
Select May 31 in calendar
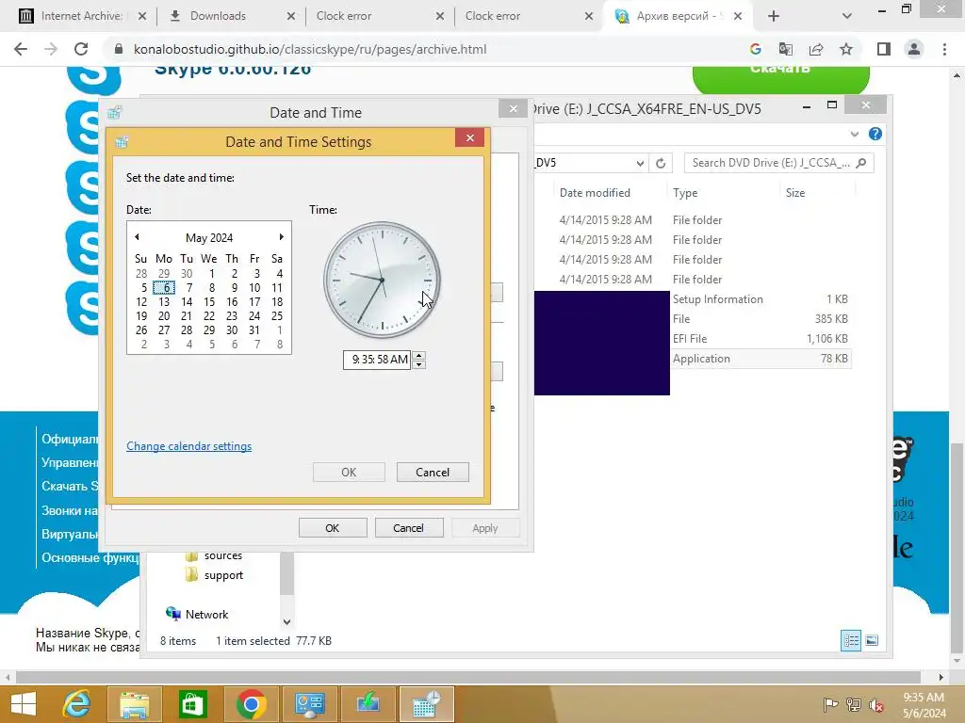pos(254,330)
